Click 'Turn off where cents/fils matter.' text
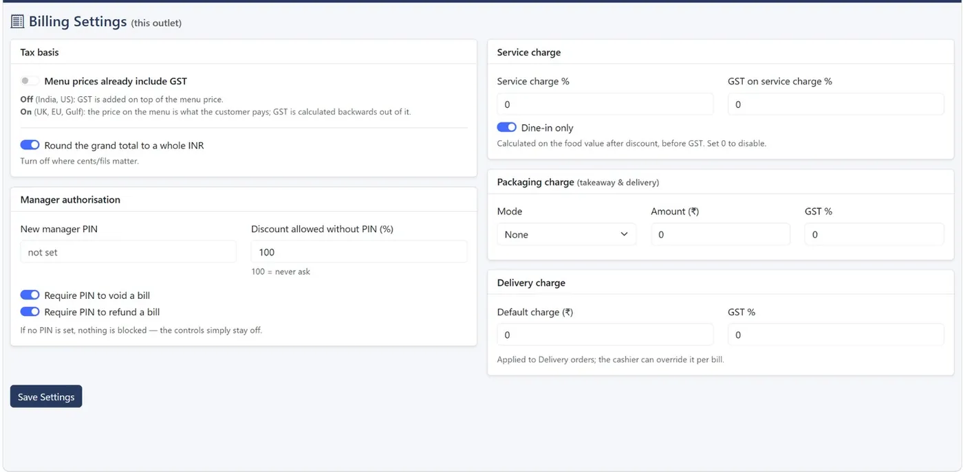963x472 pixels. [79, 161]
